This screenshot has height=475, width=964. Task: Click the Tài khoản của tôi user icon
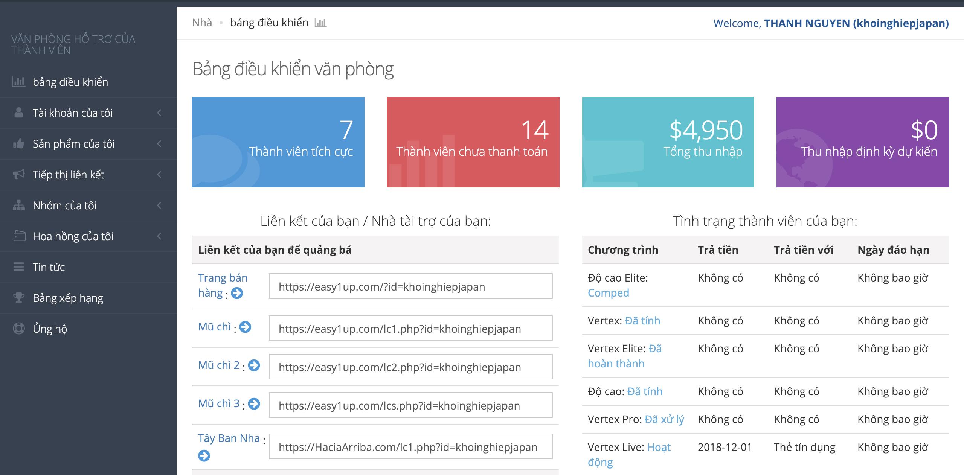tap(18, 112)
